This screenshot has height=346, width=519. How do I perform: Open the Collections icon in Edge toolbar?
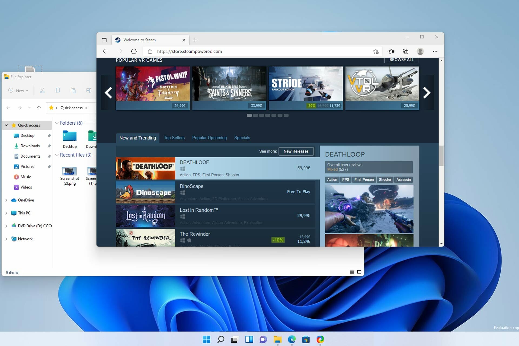(x=405, y=51)
